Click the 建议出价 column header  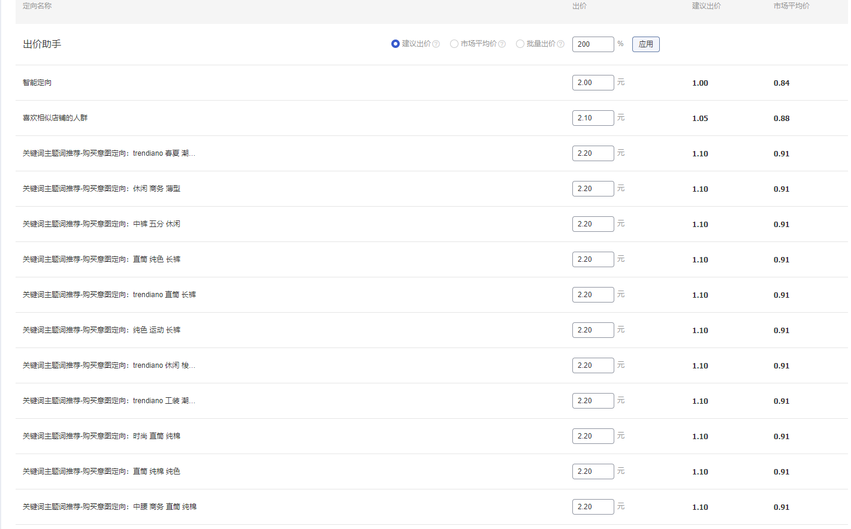(x=706, y=6)
